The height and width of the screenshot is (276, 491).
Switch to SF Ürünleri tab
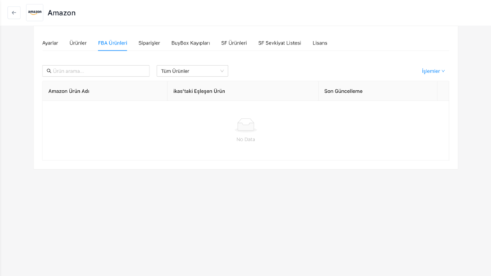coord(234,43)
